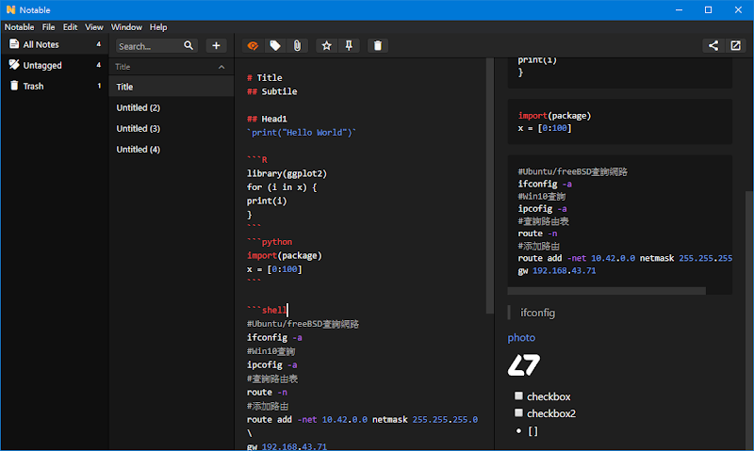Viewport: 754px width, 451px height.
Task: Click the ```shell fence line
Action: pos(267,310)
